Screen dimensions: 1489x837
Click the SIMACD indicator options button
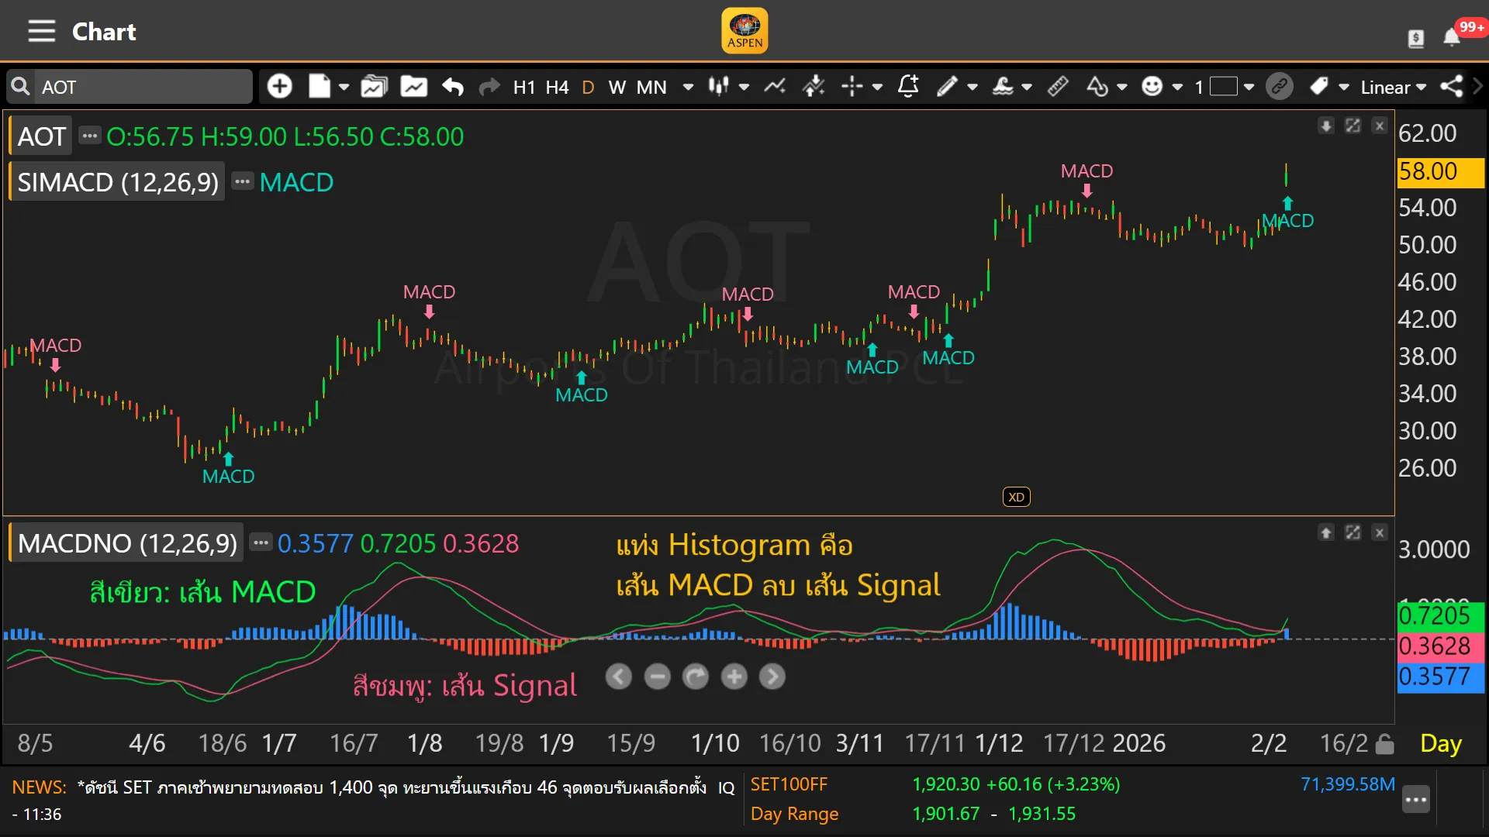tap(243, 181)
